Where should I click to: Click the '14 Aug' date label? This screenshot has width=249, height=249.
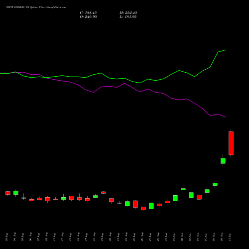coord(79,237)
